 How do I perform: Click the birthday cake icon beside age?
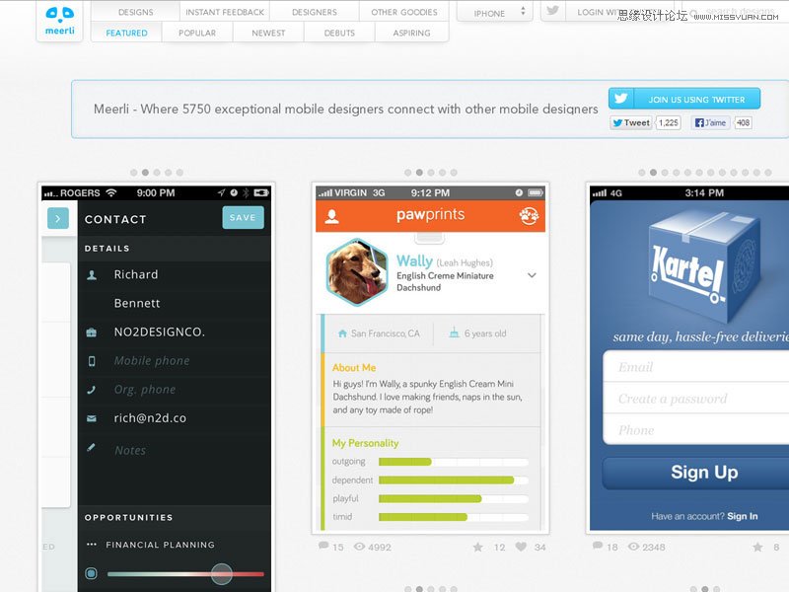pyautogui.click(x=454, y=333)
